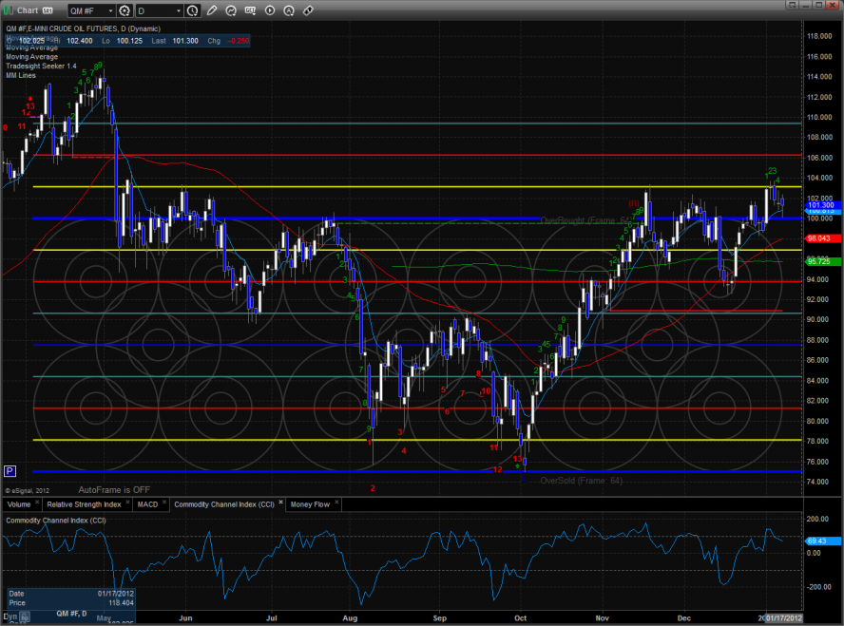Close the MACD tab

click(x=164, y=503)
